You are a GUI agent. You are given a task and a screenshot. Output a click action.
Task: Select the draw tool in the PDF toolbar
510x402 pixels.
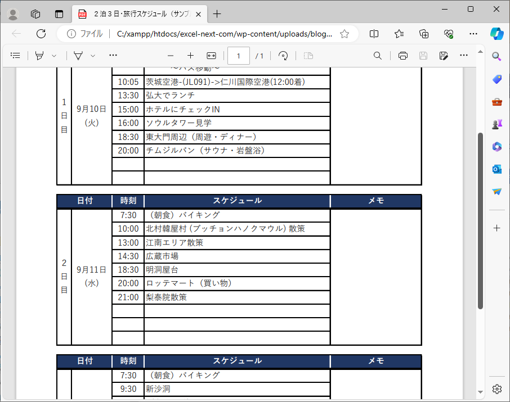coord(79,55)
